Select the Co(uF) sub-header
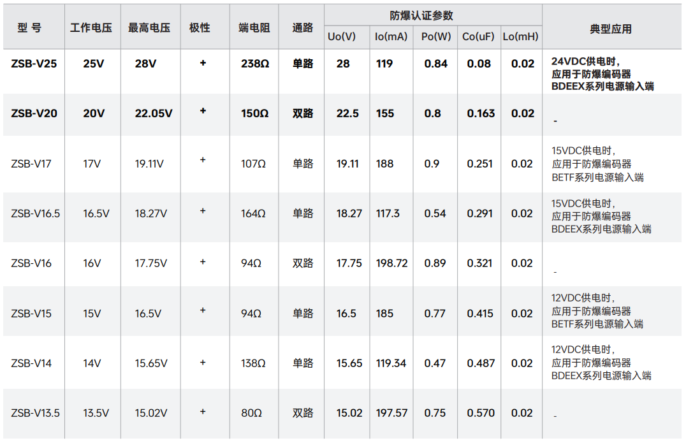This screenshot has height=443, width=686. [x=478, y=37]
